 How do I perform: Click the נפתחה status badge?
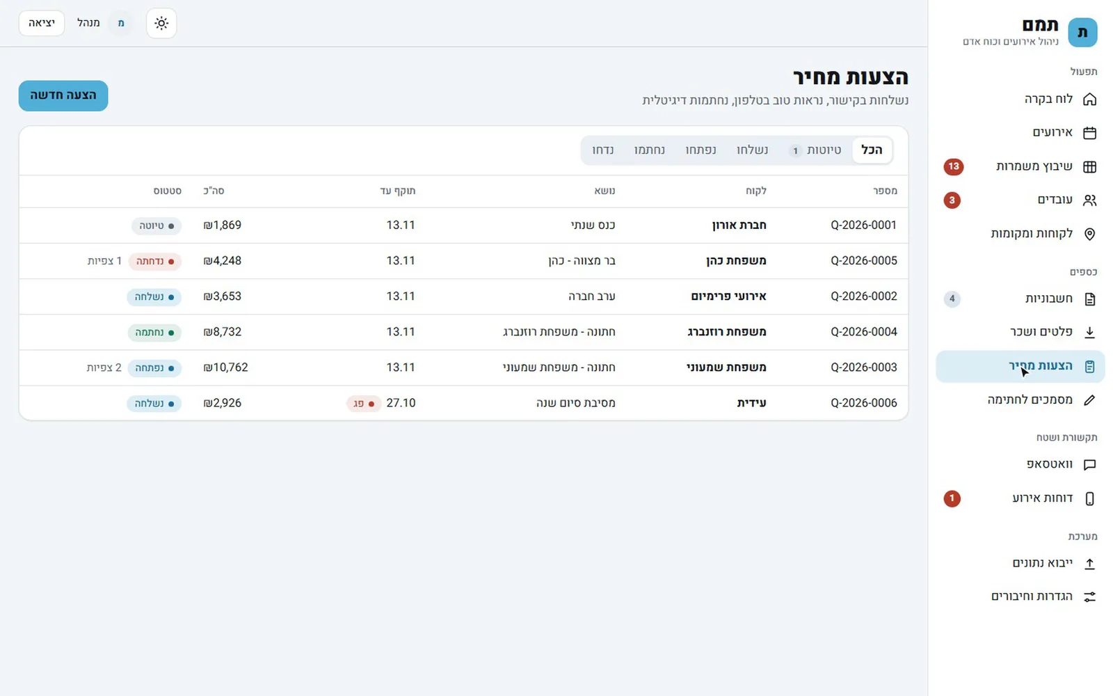(154, 367)
